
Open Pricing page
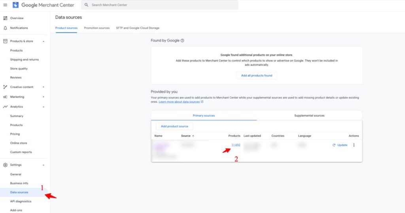coord(15,134)
